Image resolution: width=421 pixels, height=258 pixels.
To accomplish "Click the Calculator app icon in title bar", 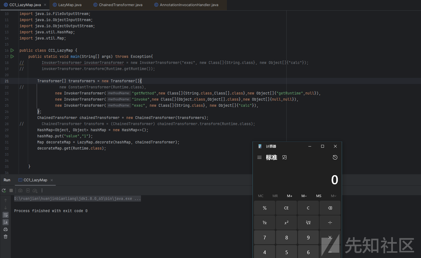I will click(260, 146).
